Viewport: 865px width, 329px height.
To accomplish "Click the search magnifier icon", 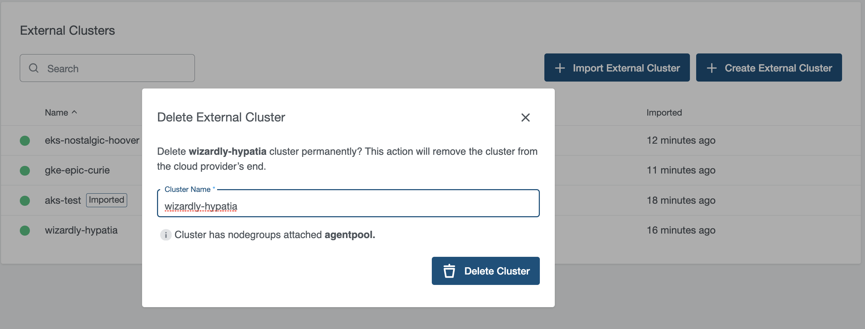I will [x=34, y=68].
